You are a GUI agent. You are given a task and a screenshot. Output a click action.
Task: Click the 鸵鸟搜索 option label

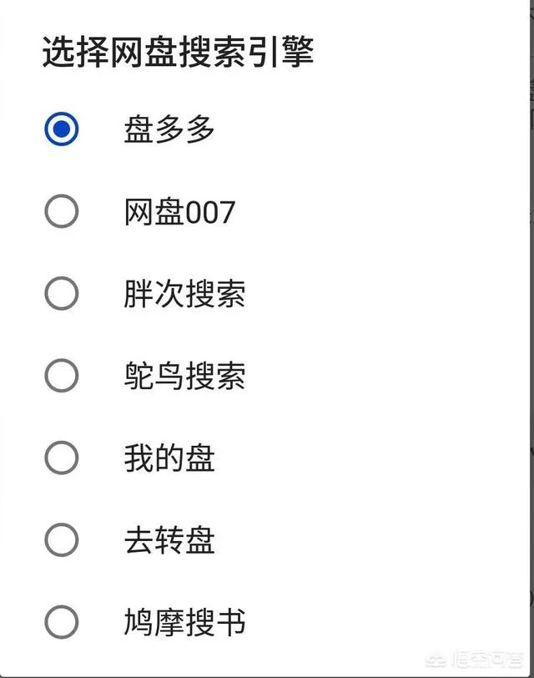coord(185,375)
